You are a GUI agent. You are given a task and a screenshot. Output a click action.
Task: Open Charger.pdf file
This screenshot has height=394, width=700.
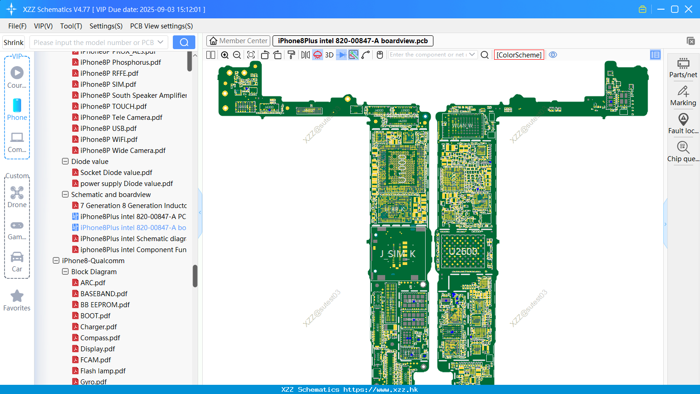[98, 327]
